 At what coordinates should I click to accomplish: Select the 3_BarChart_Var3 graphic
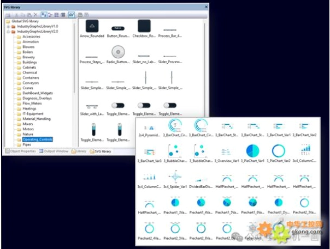point(149,155)
